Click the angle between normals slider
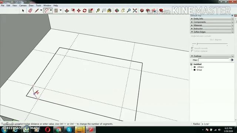The height and width of the screenshot is (133, 237). click(x=210, y=44)
